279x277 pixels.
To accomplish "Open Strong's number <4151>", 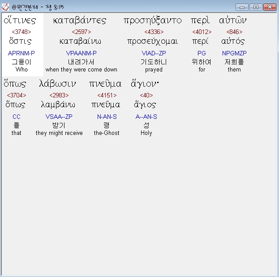I will coord(107,95).
